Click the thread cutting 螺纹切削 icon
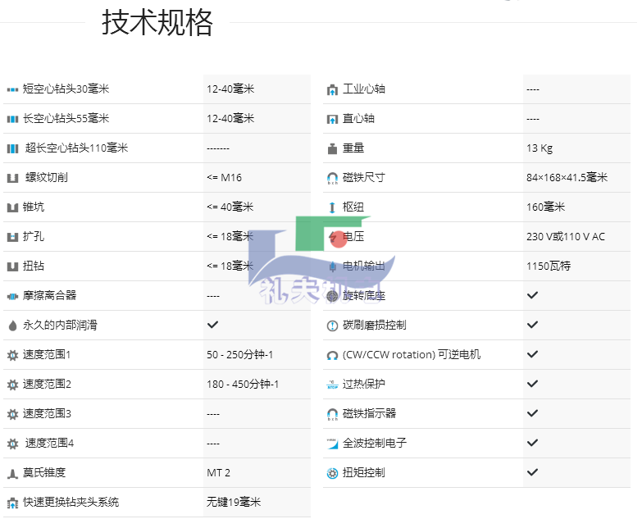Viewport: 642px width, 519px height. click(x=12, y=178)
